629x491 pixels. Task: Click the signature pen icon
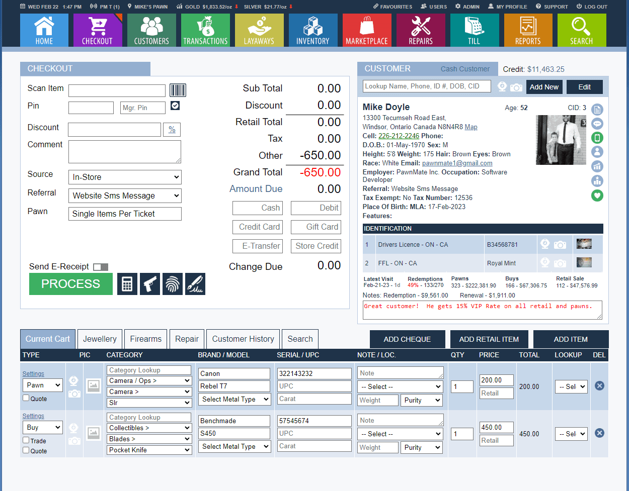(x=195, y=284)
